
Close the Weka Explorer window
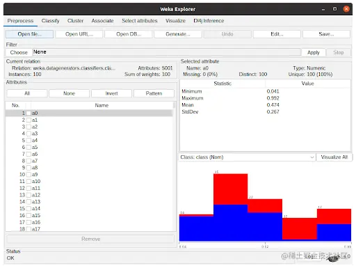pyautogui.click(x=346, y=9)
